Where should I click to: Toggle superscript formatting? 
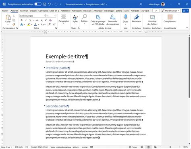(x=46, y=20)
